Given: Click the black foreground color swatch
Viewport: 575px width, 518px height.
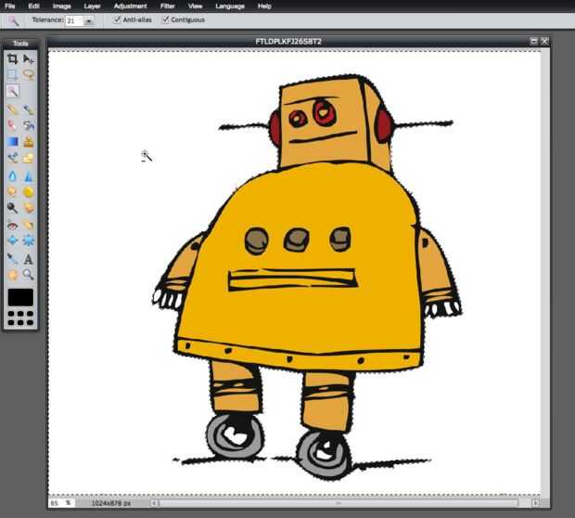Looking at the screenshot, I should (20, 297).
